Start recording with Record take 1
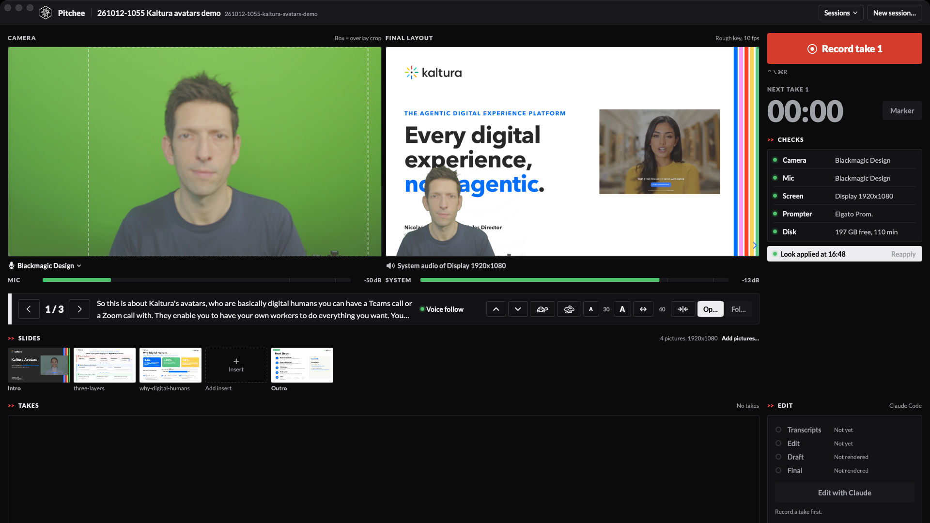The image size is (930, 523). point(844,48)
